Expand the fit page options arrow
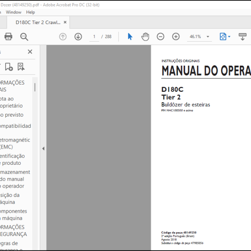 point(229,36)
